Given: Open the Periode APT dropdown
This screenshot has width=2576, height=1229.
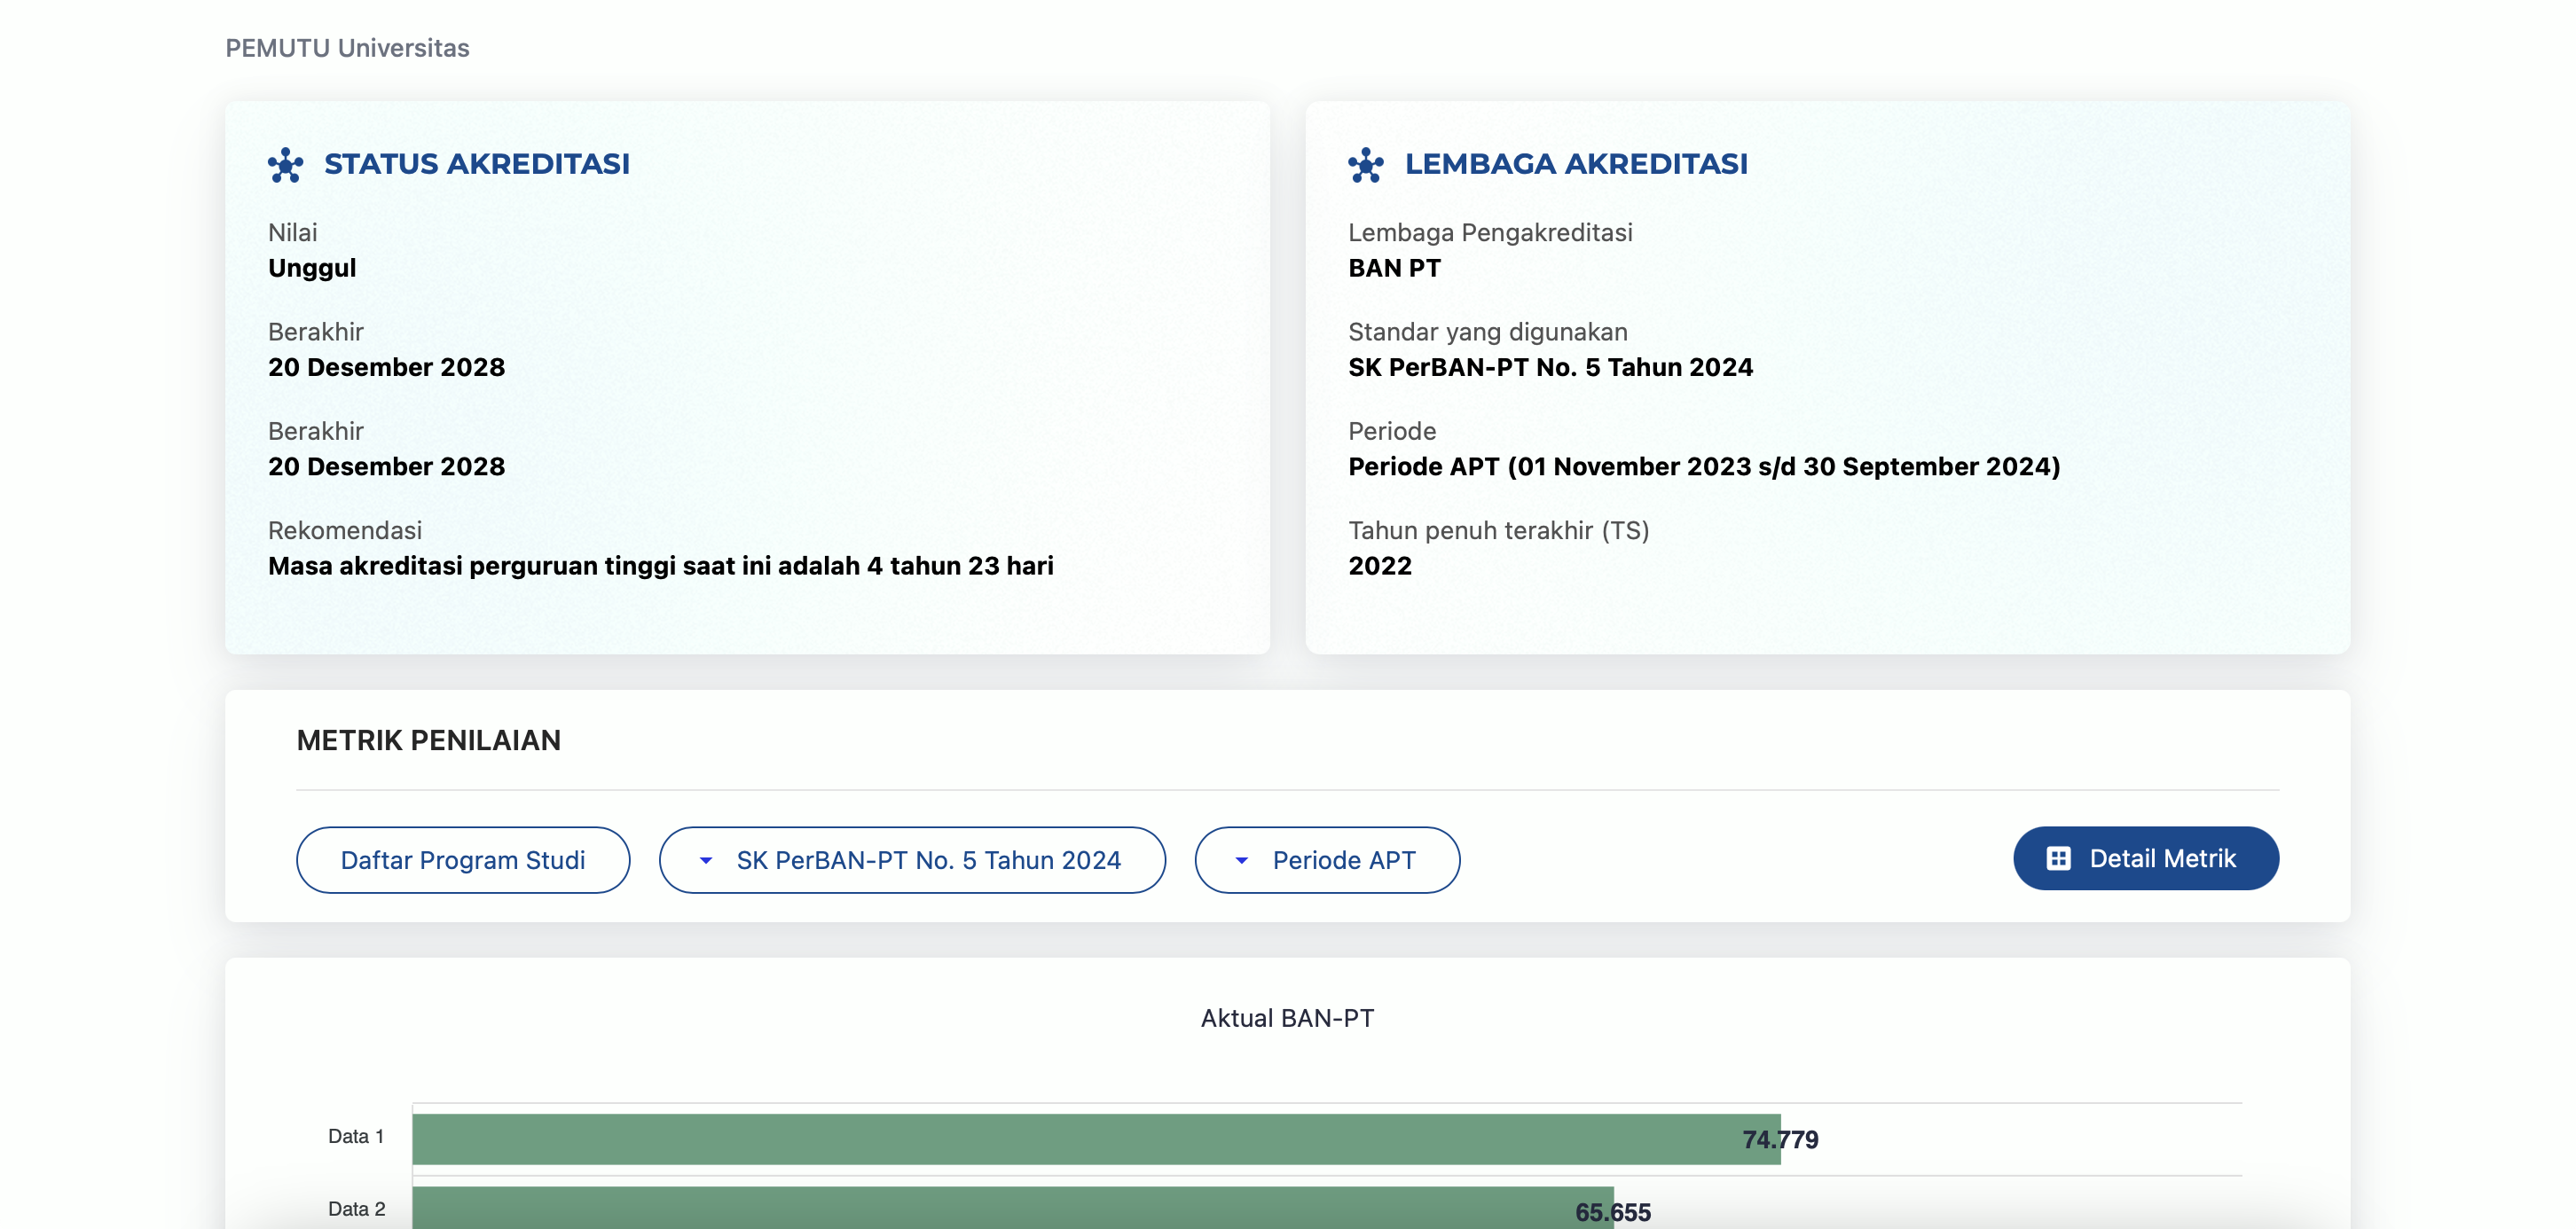Looking at the screenshot, I should (1342, 860).
